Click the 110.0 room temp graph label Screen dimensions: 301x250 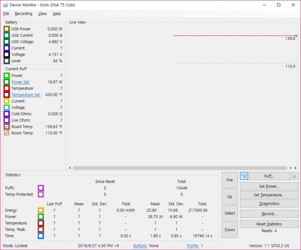point(290,66)
